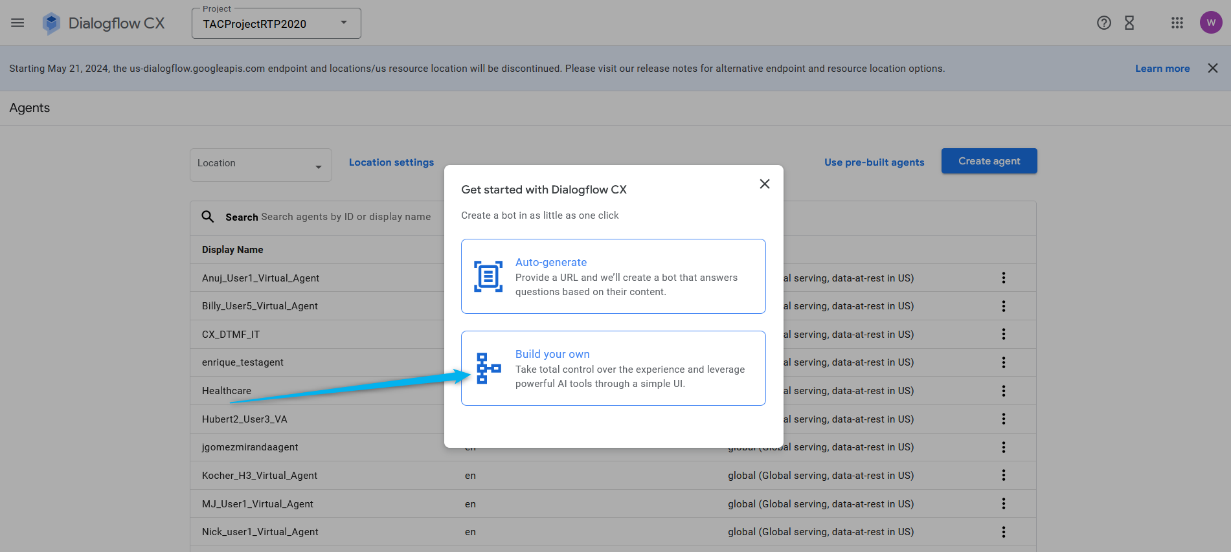Open options menu for Healthcare agent
This screenshot has height=552, width=1231.
1004,391
